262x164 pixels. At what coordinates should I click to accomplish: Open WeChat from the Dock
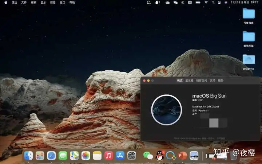[x=148, y=156]
